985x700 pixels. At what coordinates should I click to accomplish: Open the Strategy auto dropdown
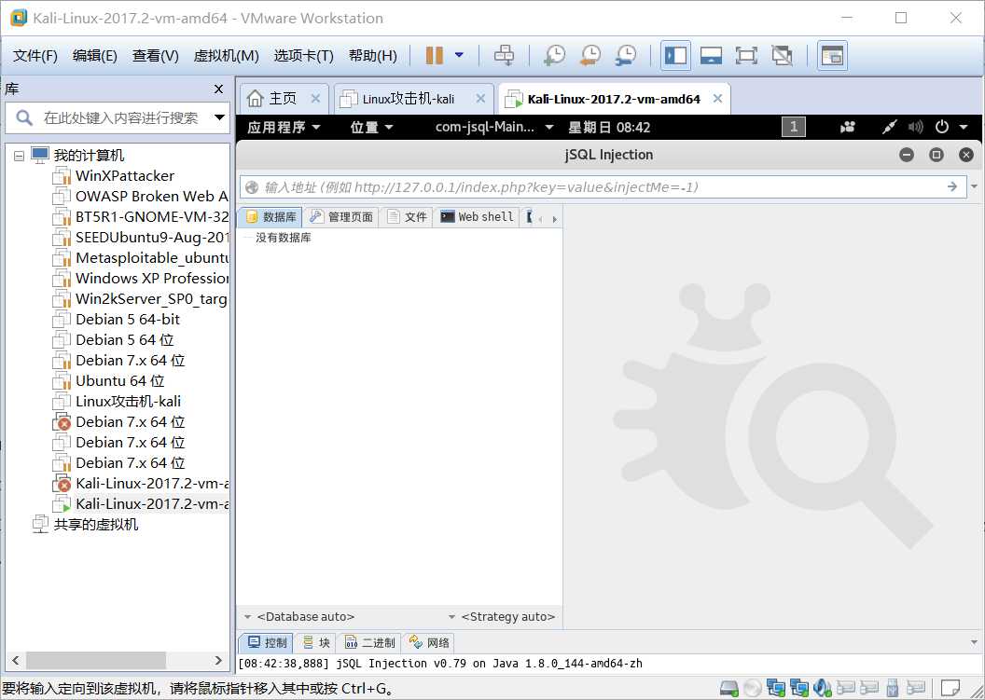point(502,616)
